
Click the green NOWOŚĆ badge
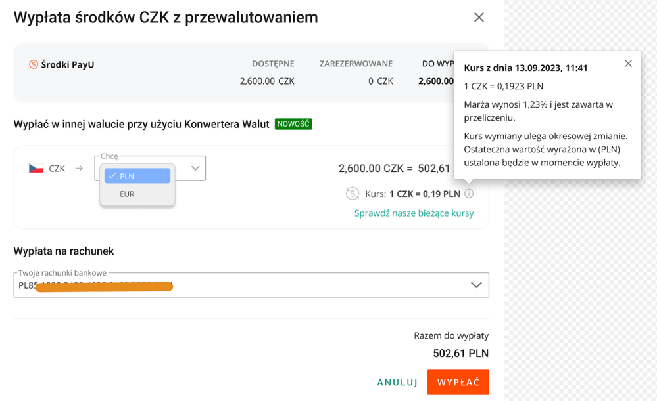point(293,123)
